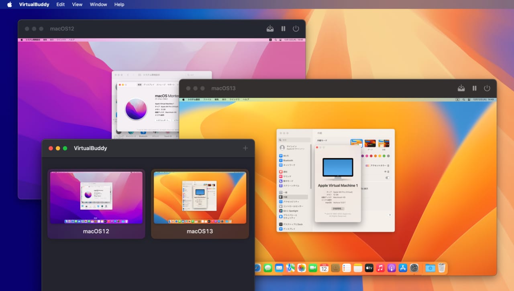This screenshot has width=514, height=291.
Task: Open Mail in the macOS13 dock
Action: click(x=279, y=268)
